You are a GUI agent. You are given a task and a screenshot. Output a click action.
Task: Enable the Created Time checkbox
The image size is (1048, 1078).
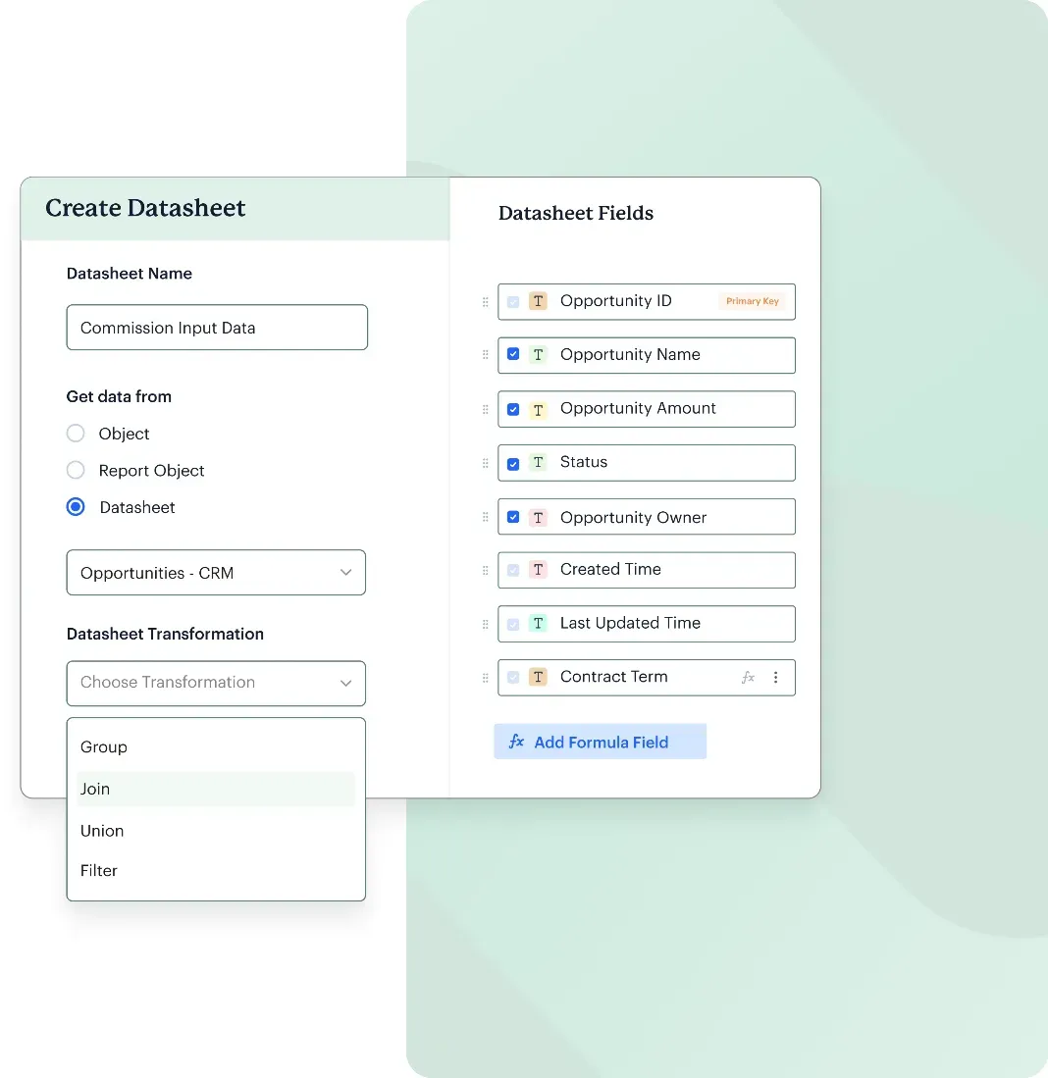click(513, 569)
